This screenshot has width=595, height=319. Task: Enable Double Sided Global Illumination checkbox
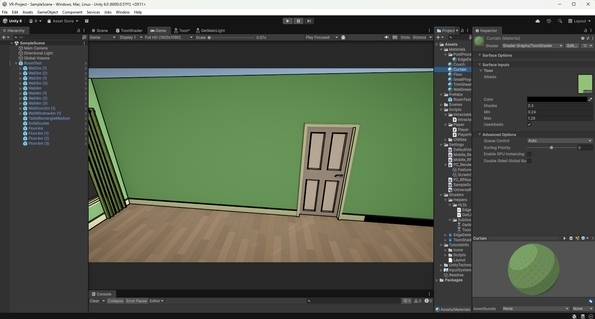[x=529, y=161]
